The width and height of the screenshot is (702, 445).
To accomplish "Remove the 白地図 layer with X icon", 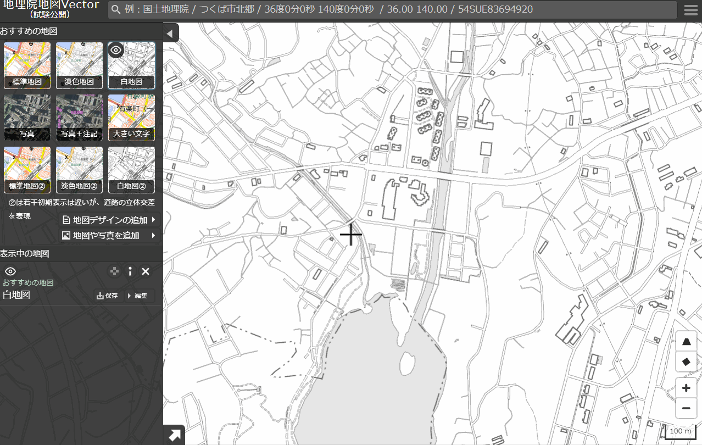I will pyautogui.click(x=146, y=271).
